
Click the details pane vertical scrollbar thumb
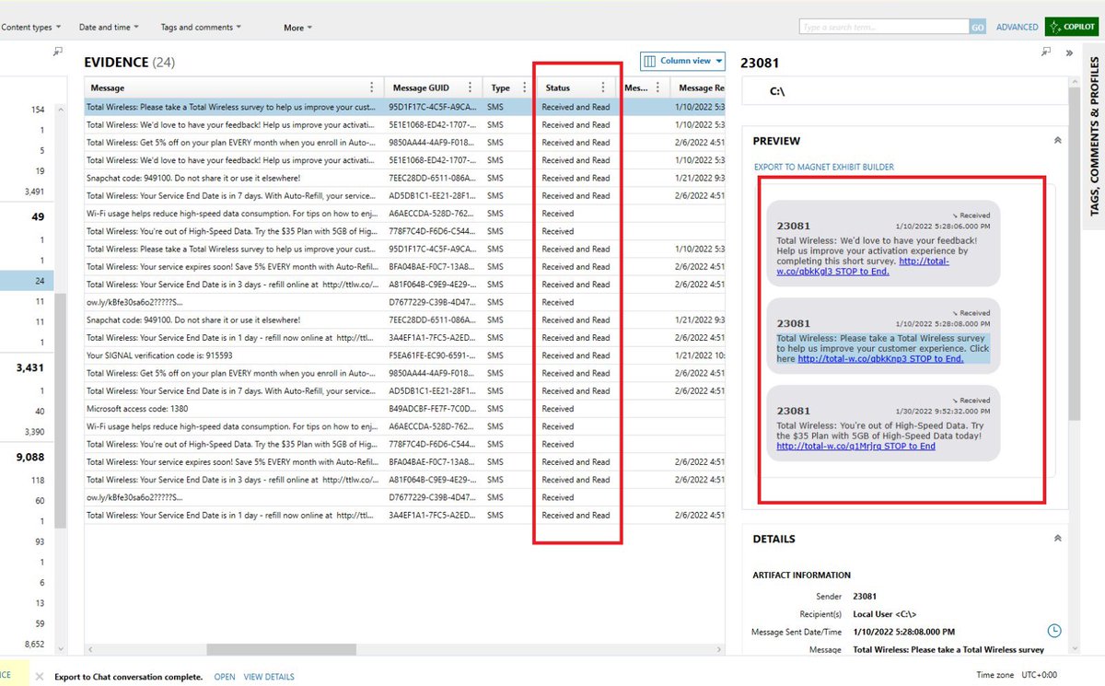point(1075,256)
